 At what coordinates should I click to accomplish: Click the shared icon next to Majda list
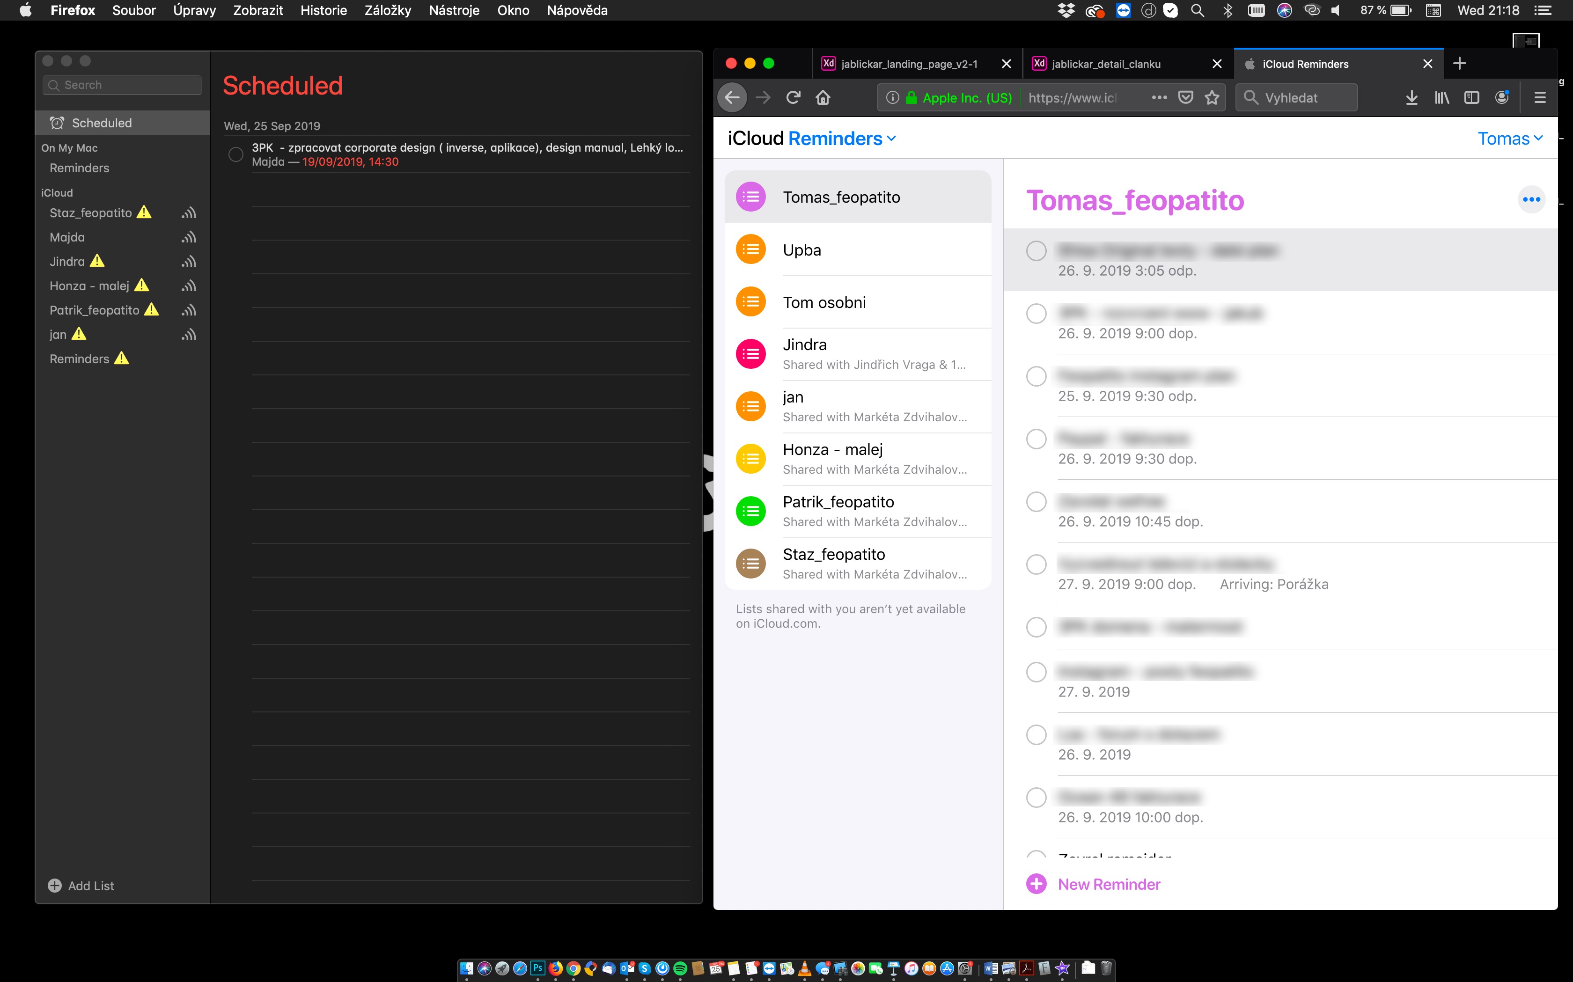[188, 237]
